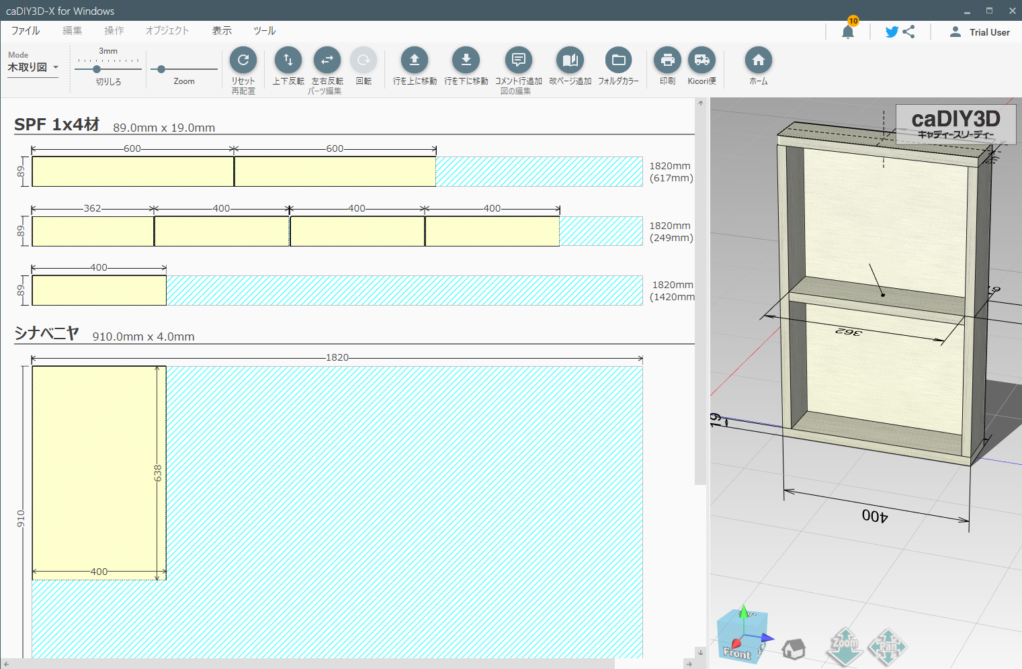The height and width of the screenshot is (669, 1022).
Task: Click the 400 dimension in 3D view
Action: (x=875, y=516)
